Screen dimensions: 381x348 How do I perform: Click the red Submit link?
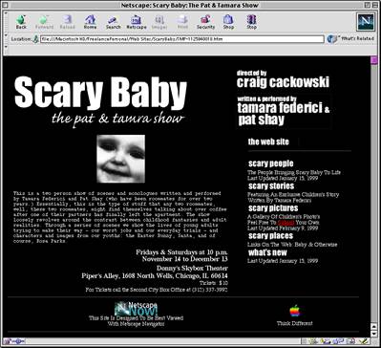pyautogui.click(x=286, y=223)
